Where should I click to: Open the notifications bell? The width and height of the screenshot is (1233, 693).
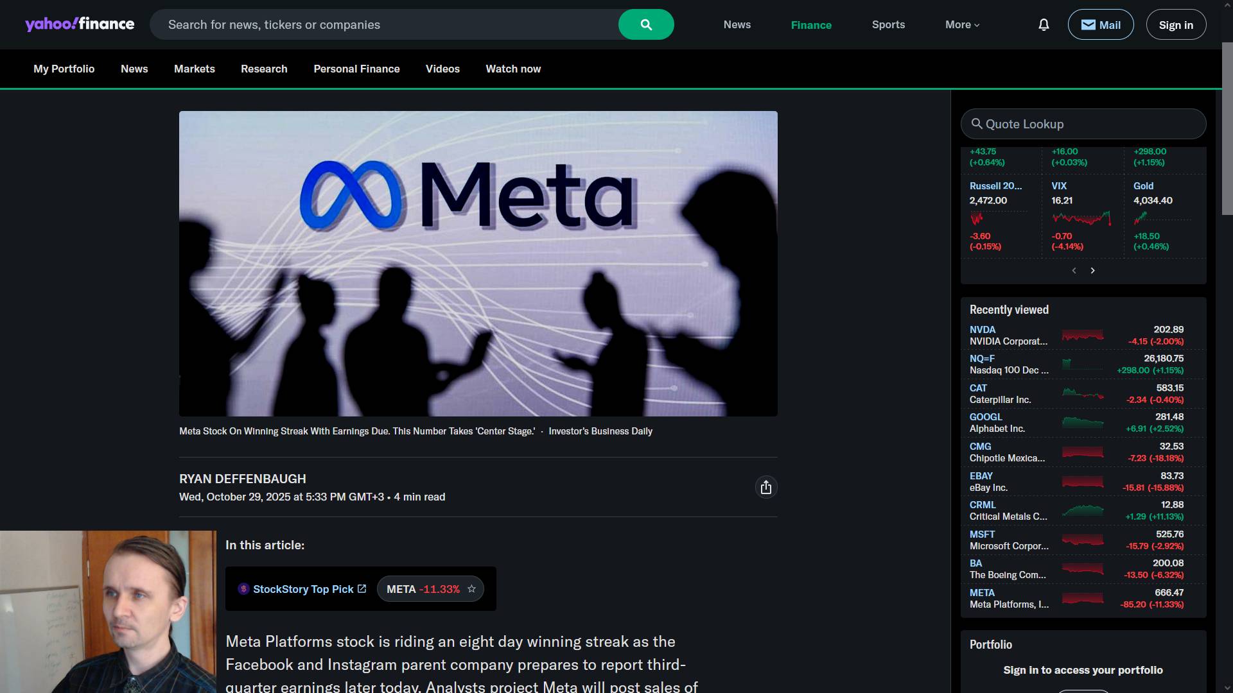point(1044,25)
